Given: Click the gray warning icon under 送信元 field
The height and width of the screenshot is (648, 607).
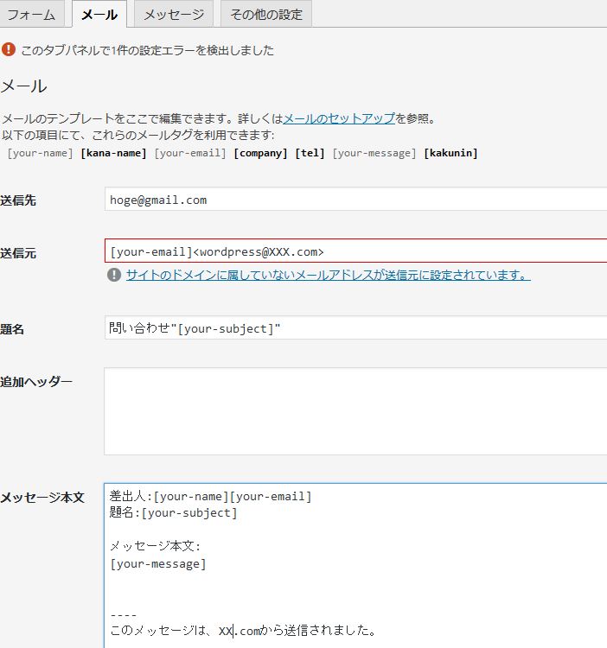Looking at the screenshot, I should [x=114, y=275].
